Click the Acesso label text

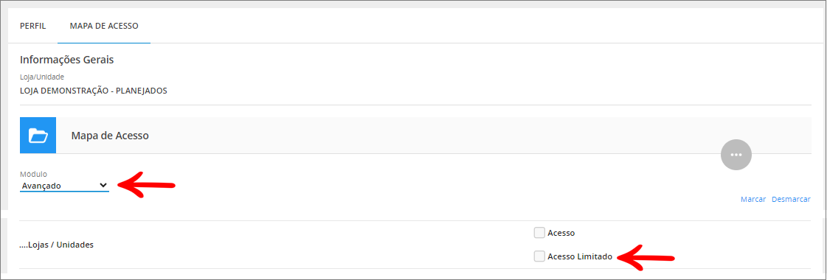[561, 233]
